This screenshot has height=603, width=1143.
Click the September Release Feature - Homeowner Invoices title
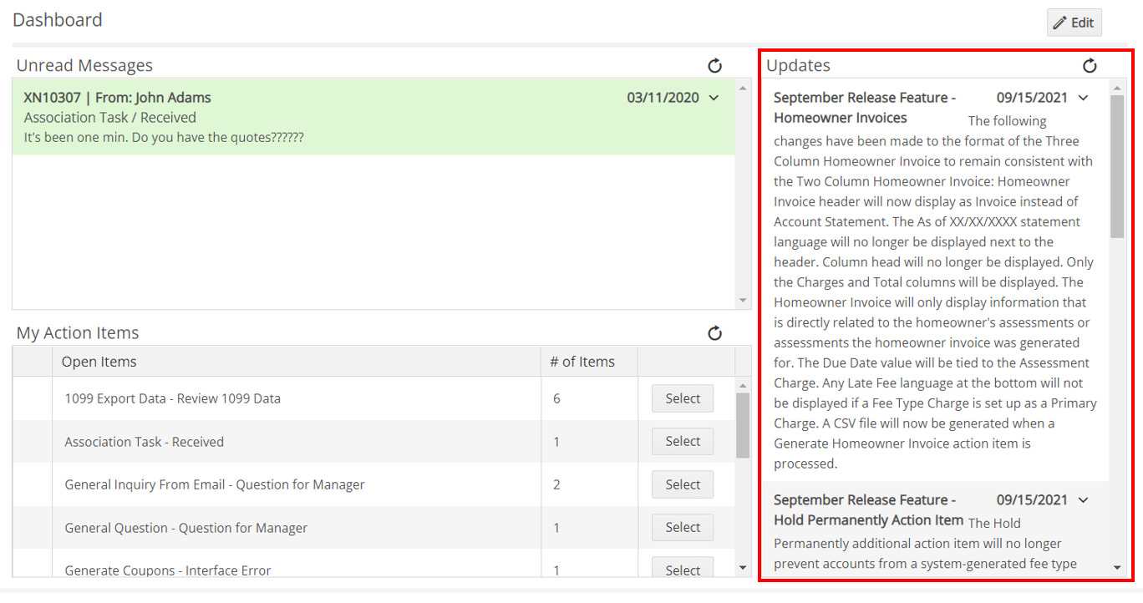865,108
